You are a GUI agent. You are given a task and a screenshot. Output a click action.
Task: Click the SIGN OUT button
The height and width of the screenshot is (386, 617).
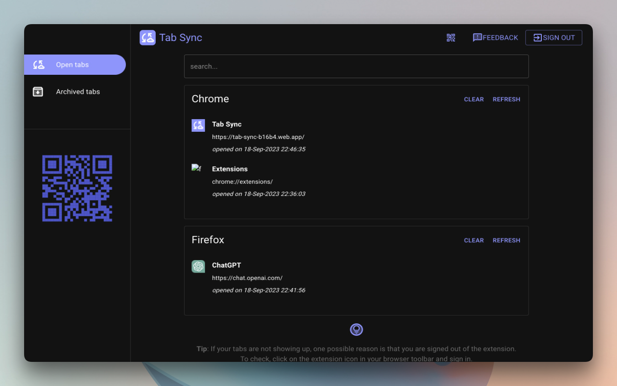point(553,37)
